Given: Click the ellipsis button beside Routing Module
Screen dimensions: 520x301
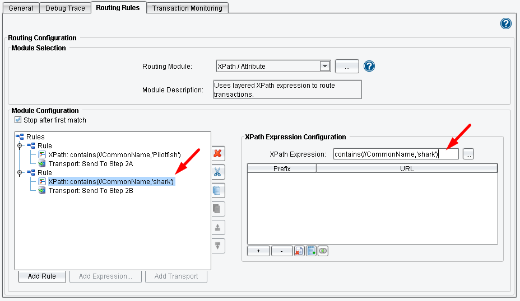Looking at the screenshot, I should tap(347, 66).
